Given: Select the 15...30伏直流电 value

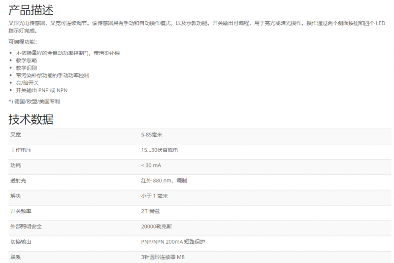Looking at the screenshot, I should click(x=159, y=150).
